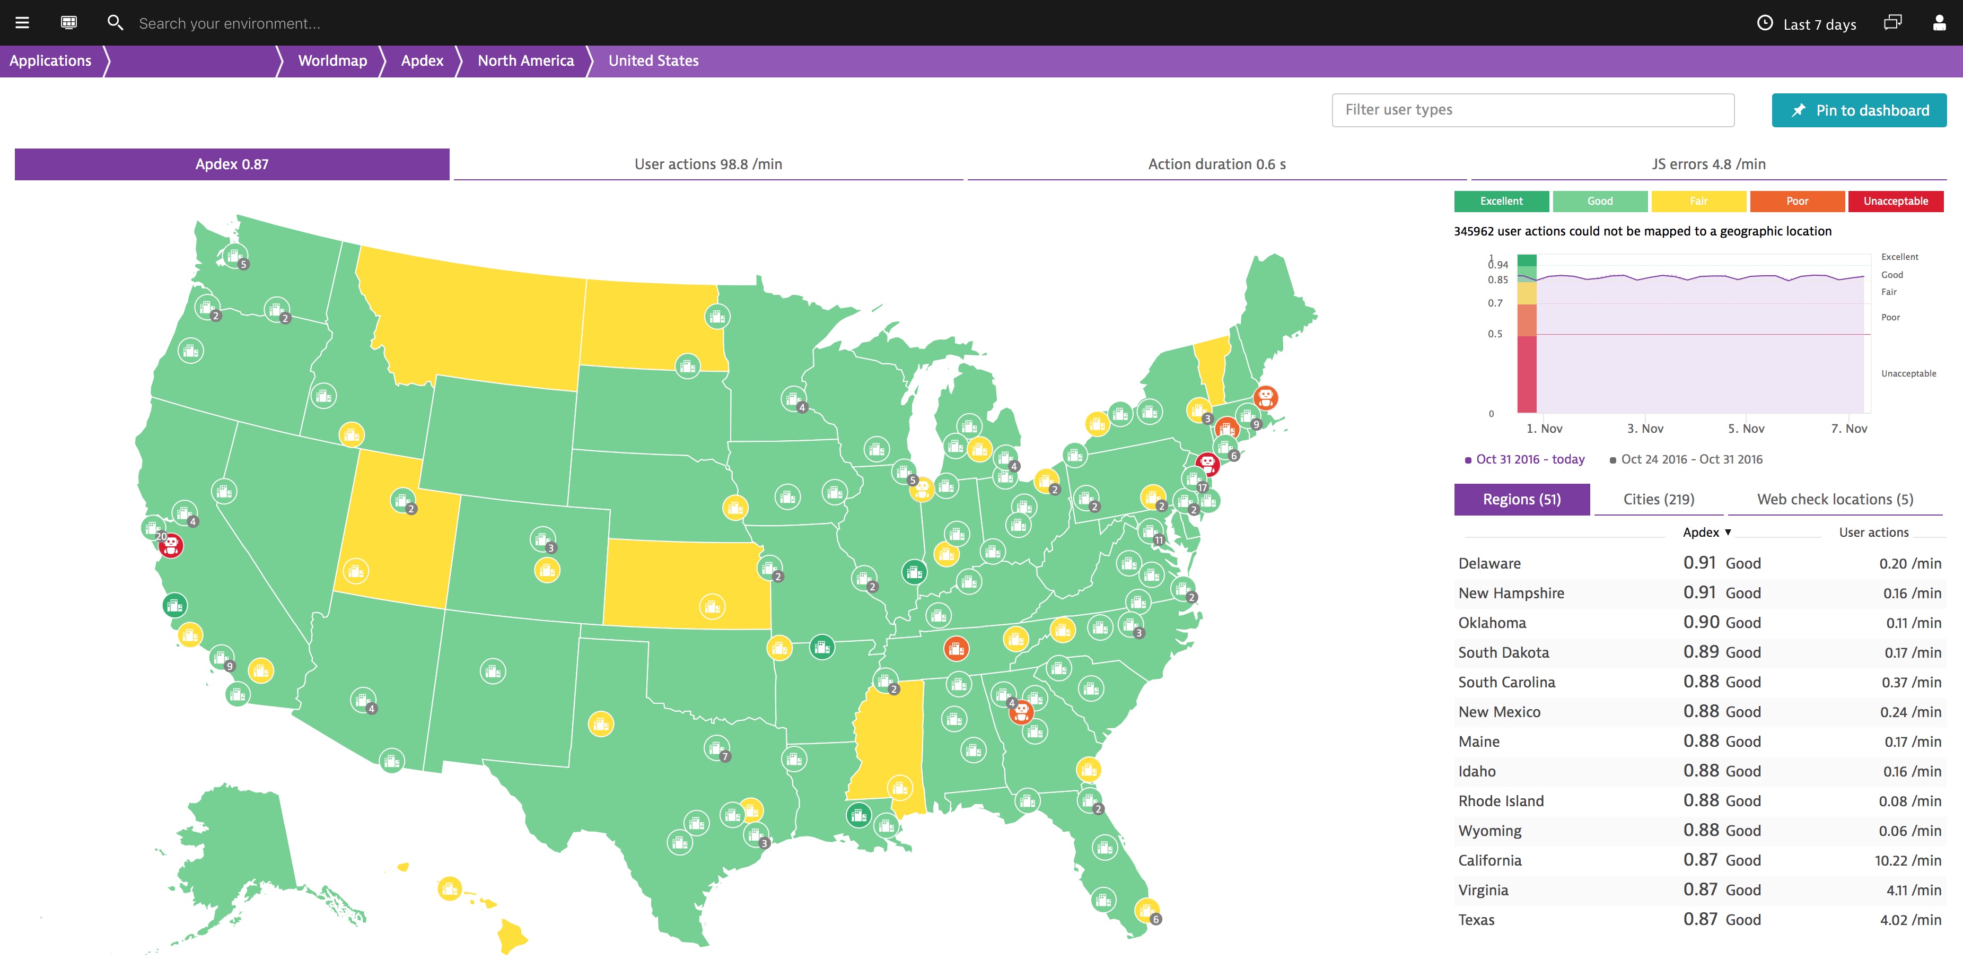Switch to Action duration 0.6 s tab
The image size is (1963, 977).
(1216, 164)
